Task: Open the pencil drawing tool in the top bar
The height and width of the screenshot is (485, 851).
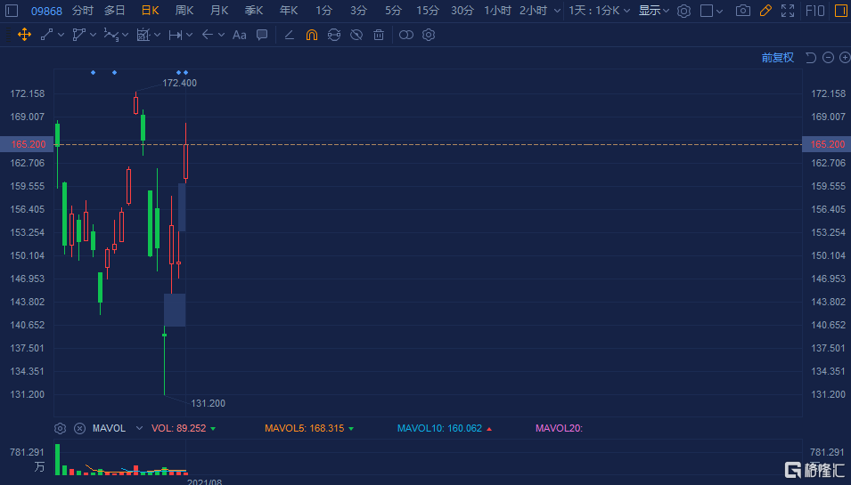Action: point(765,11)
